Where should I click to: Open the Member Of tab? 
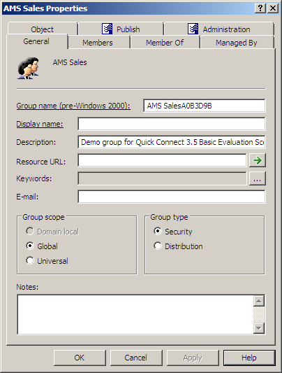165,43
